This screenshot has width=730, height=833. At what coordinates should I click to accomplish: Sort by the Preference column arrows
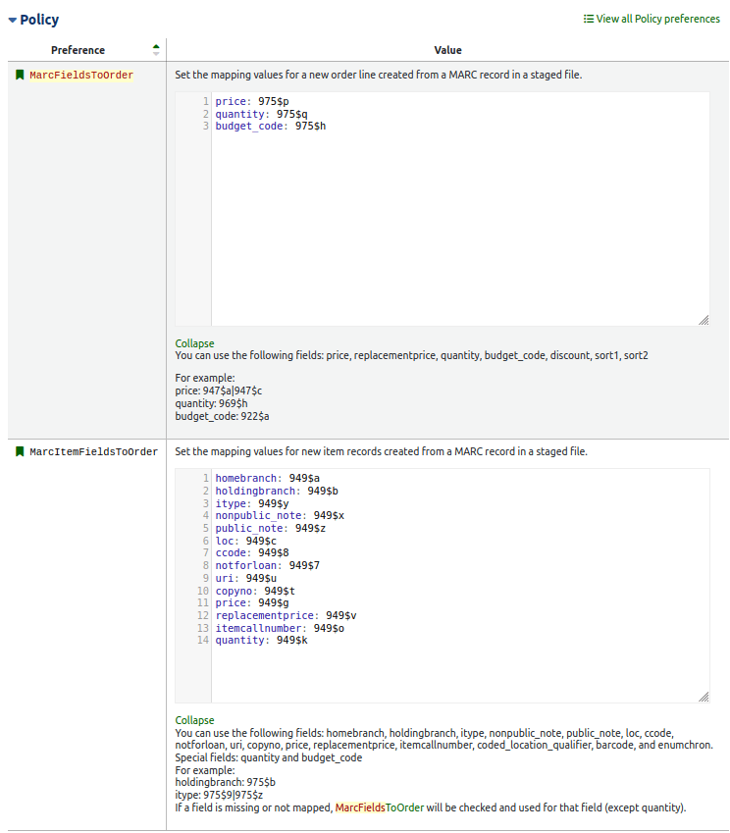click(156, 50)
